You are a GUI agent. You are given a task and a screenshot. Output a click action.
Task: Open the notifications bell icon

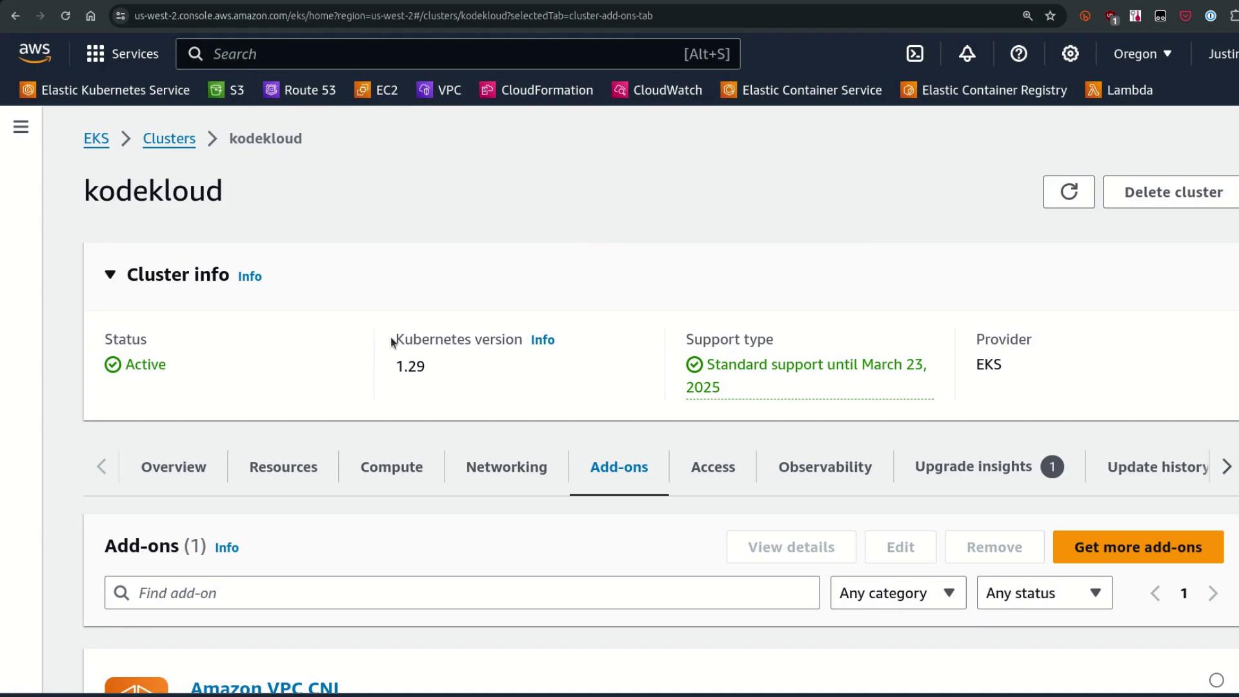pos(967,54)
